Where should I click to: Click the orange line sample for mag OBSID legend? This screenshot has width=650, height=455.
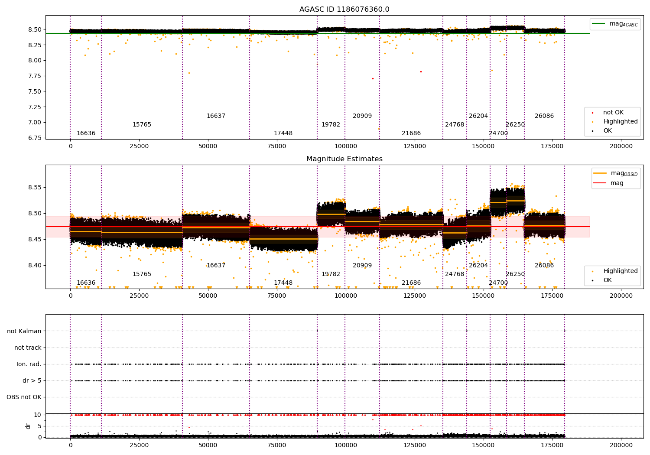[x=600, y=173]
